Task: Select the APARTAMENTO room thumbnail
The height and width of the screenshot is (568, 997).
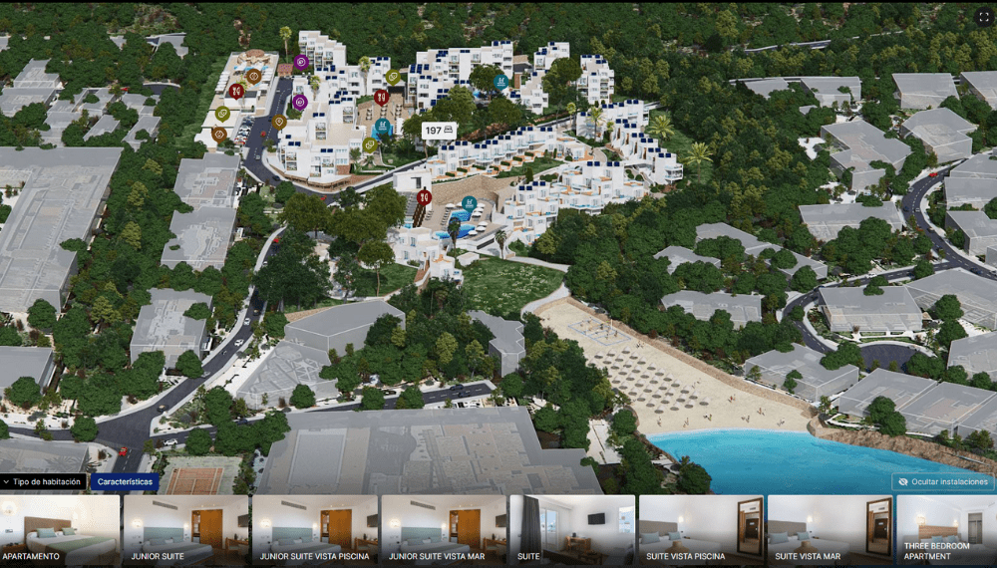Action: click(x=60, y=530)
